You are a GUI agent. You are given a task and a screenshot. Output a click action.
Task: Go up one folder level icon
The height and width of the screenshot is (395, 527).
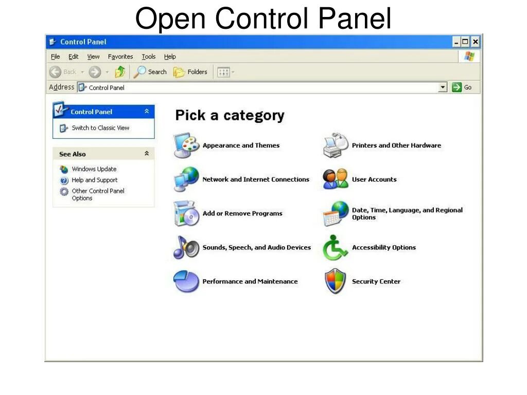120,72
